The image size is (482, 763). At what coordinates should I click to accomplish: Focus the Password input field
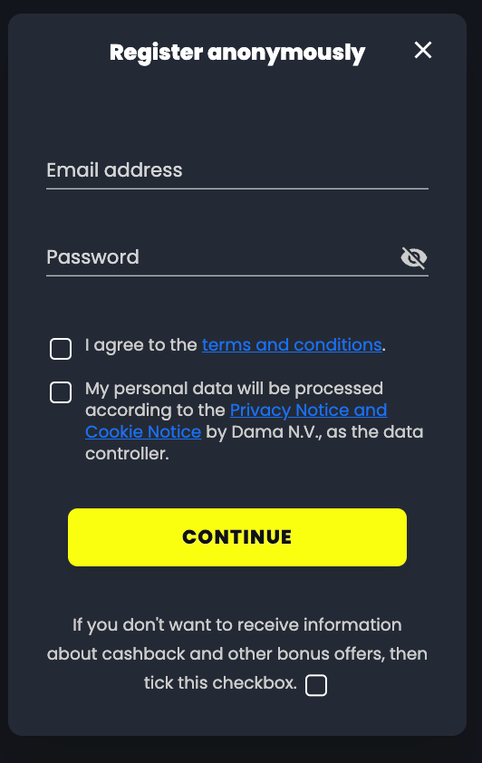pyautogui.click(x=221, y=257)
